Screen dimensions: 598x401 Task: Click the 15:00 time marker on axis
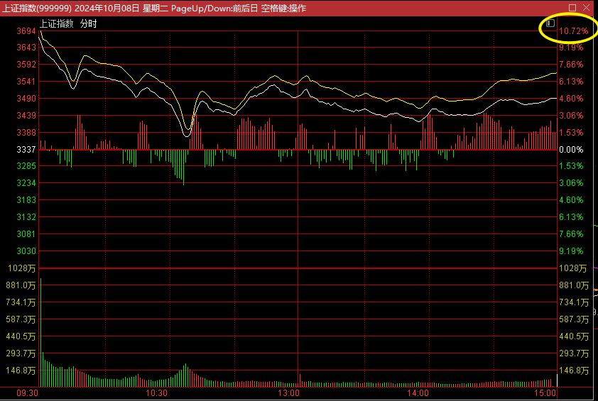click(x=545, y=392)
